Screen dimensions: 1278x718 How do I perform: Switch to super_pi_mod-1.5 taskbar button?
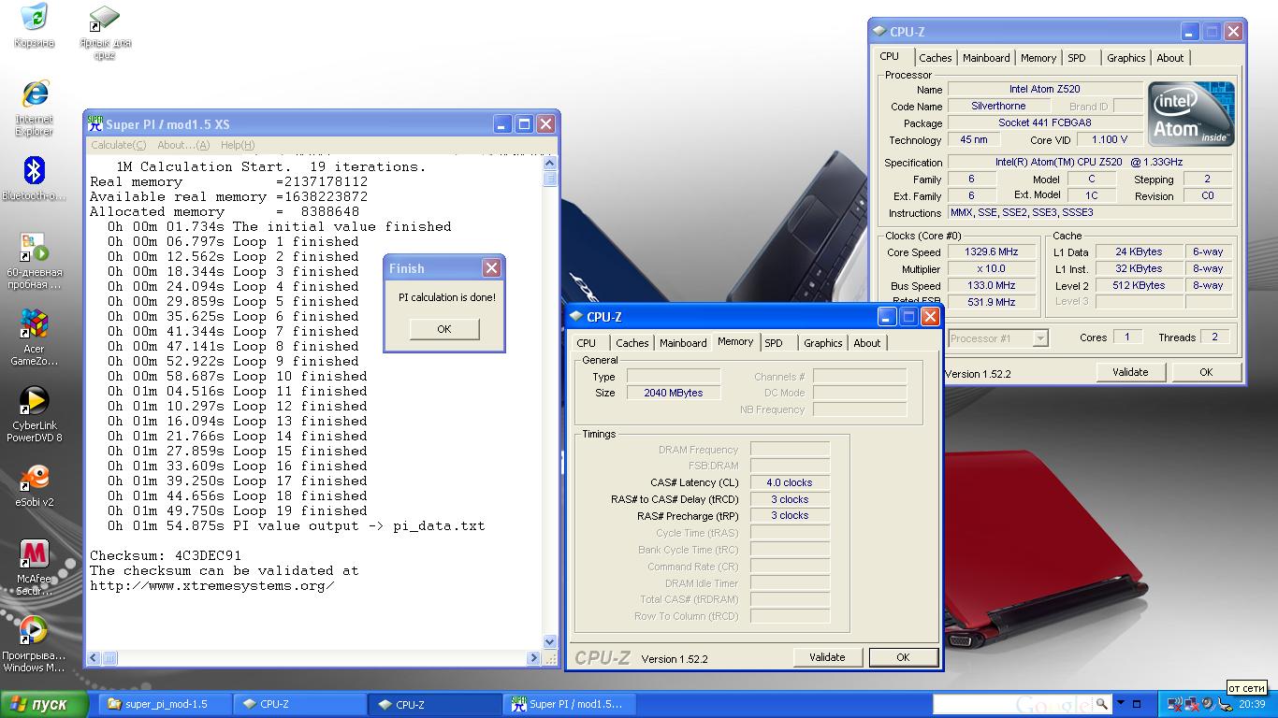pyautogui.click(x=165, y=705)
